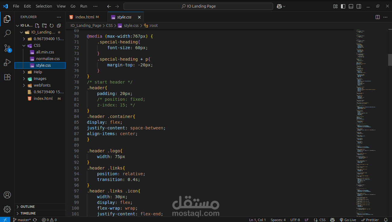392x222 pixels.
Task: Open the Selection menu
Action: coord(44,6)
